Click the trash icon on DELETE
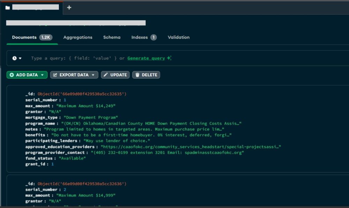 tap(138, 75)
